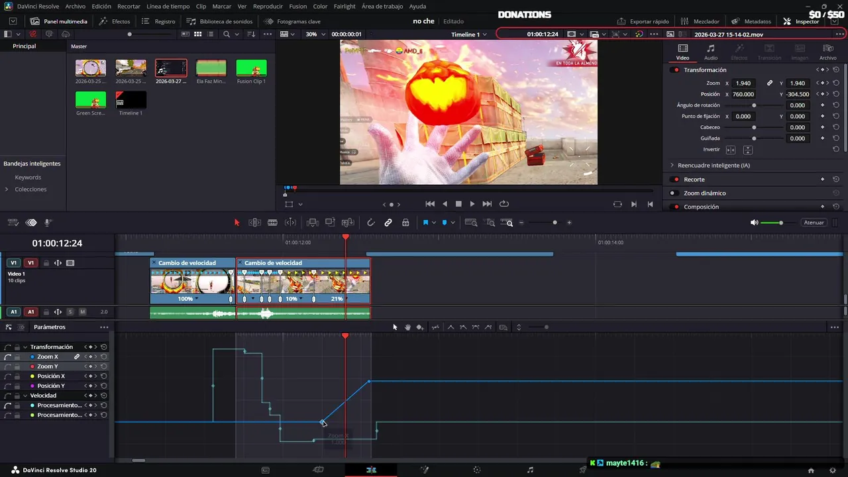Open the Project Manager home icon
This screenshot has height=477, width=848.
pyautogui.click(x=811, y=470)
